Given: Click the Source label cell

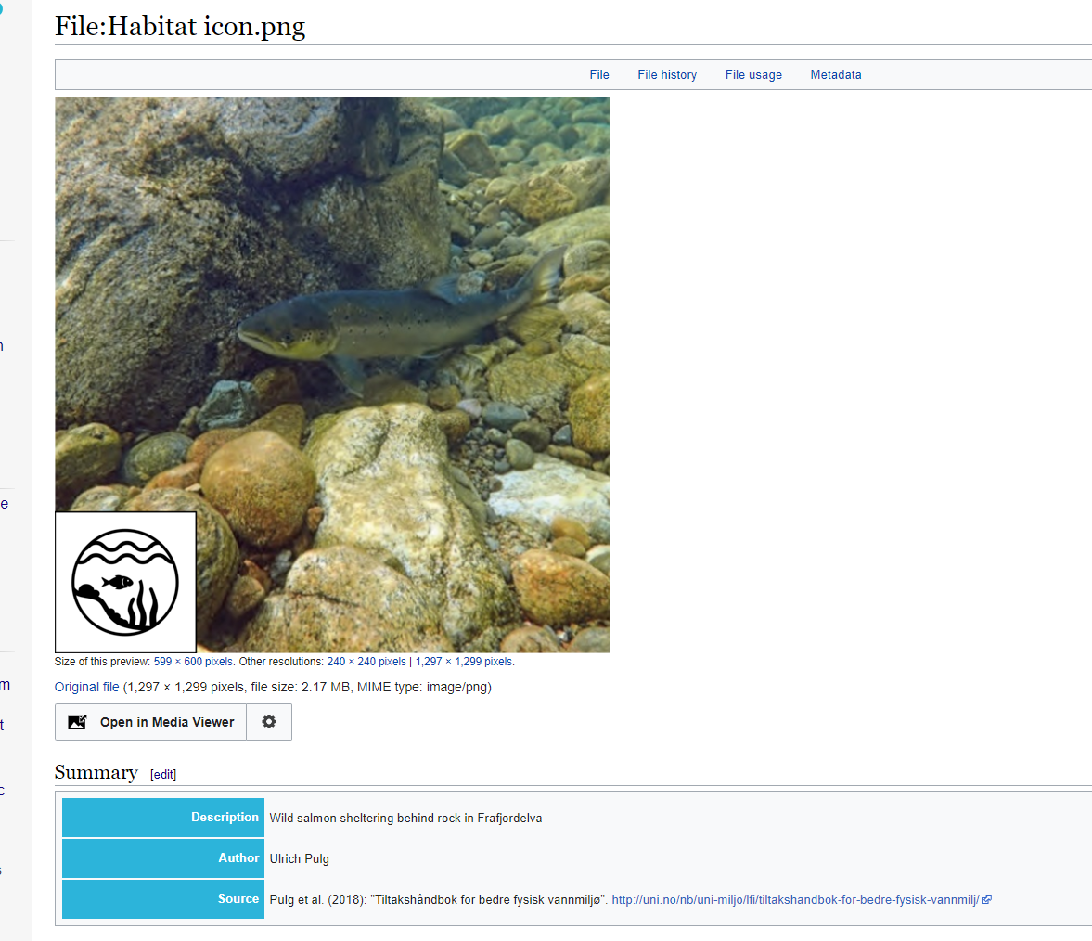Looking at the screenshot, I should click(163, 899).
